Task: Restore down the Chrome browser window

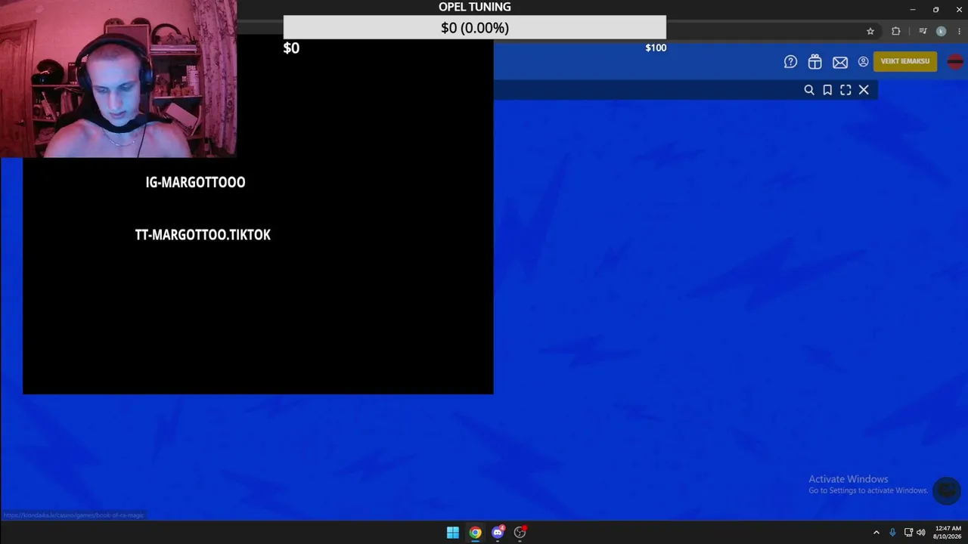Action: point(936,9)
